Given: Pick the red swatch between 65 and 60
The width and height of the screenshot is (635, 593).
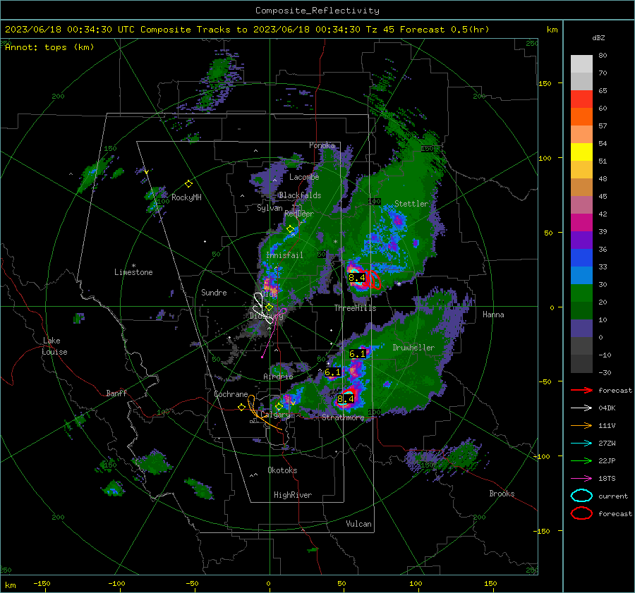Looking at the screenshot, I should [581, 99].
